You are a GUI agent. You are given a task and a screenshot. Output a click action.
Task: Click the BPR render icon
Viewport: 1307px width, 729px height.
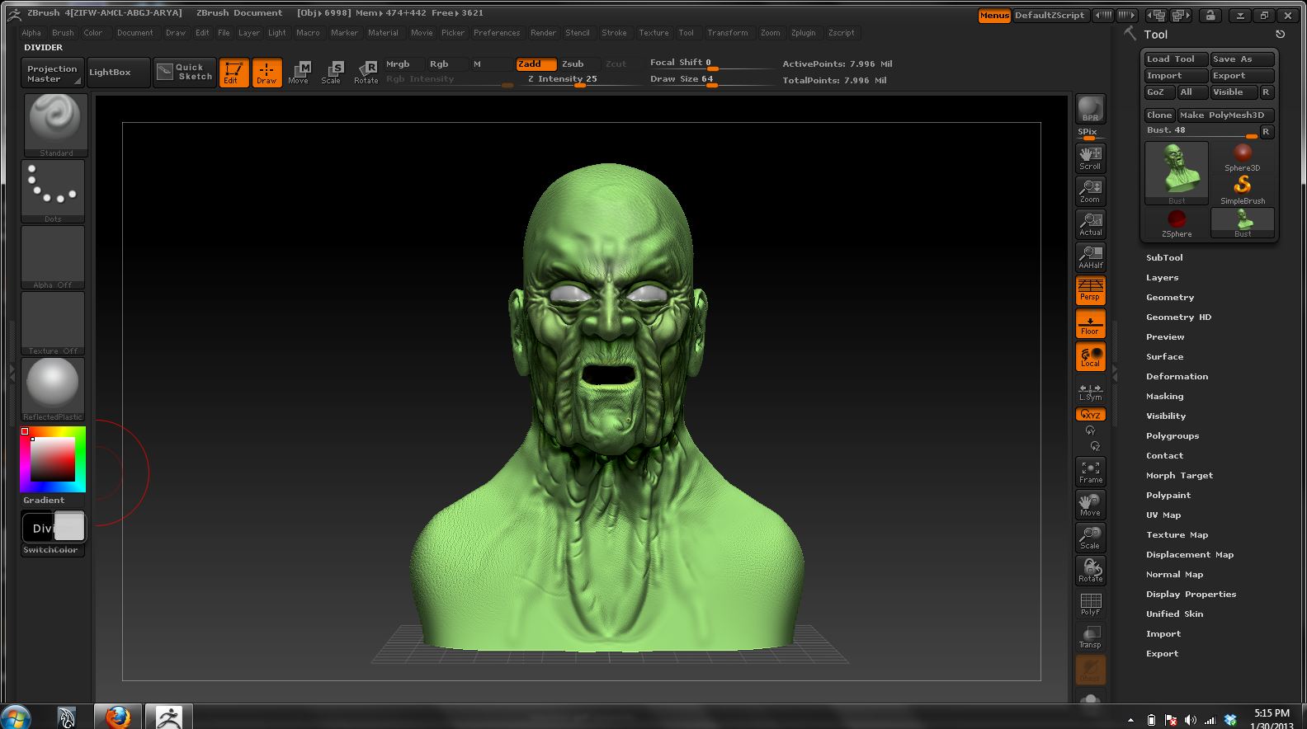coord(1090,109)
